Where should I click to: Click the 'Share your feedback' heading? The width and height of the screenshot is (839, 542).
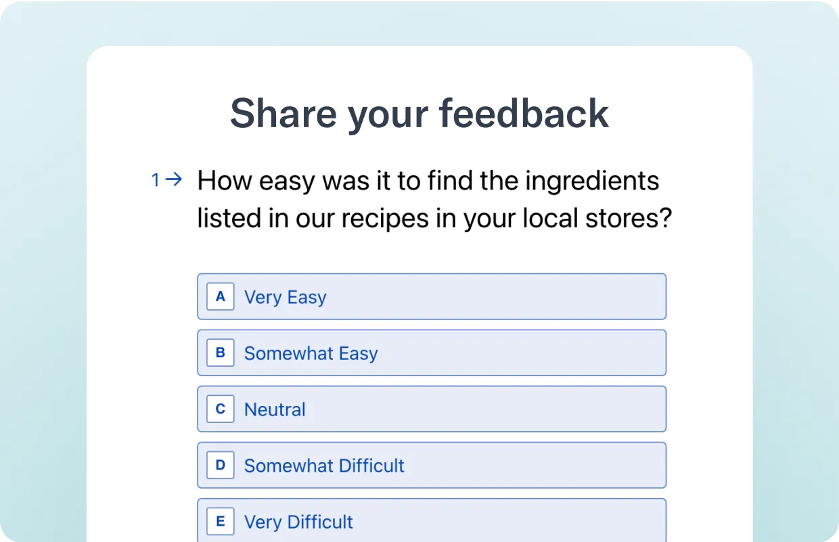coord(419,113)
